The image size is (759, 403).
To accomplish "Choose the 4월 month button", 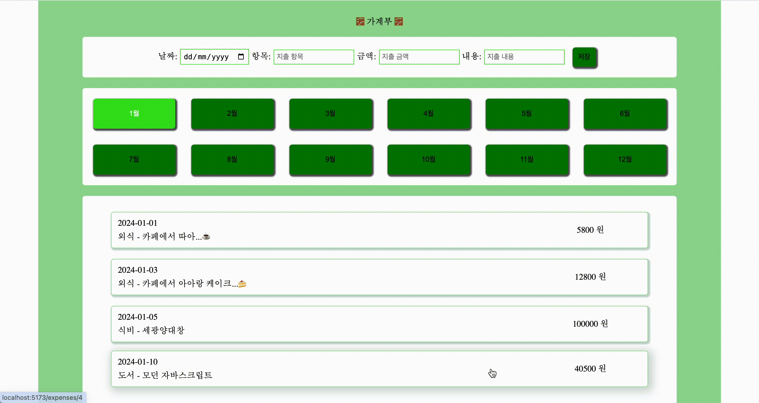I will pos(429,114).
